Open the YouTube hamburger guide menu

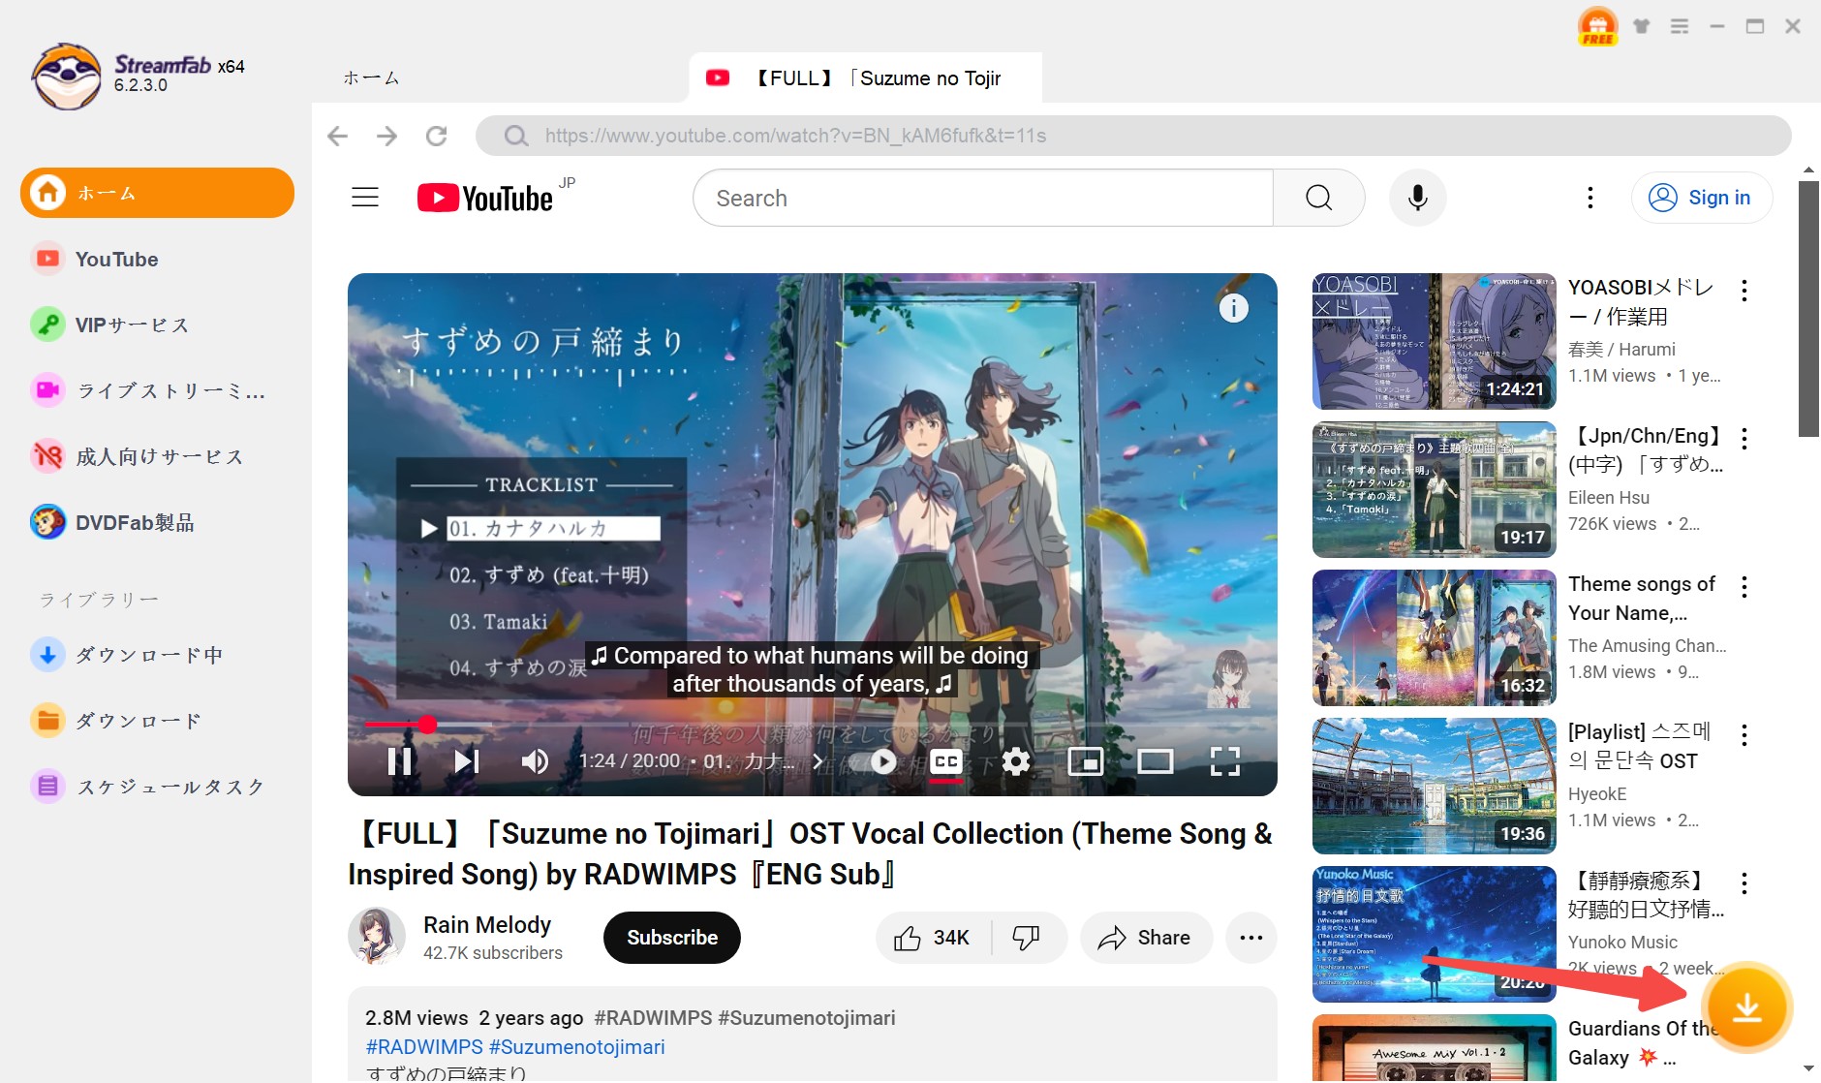[x=365, y=198]
